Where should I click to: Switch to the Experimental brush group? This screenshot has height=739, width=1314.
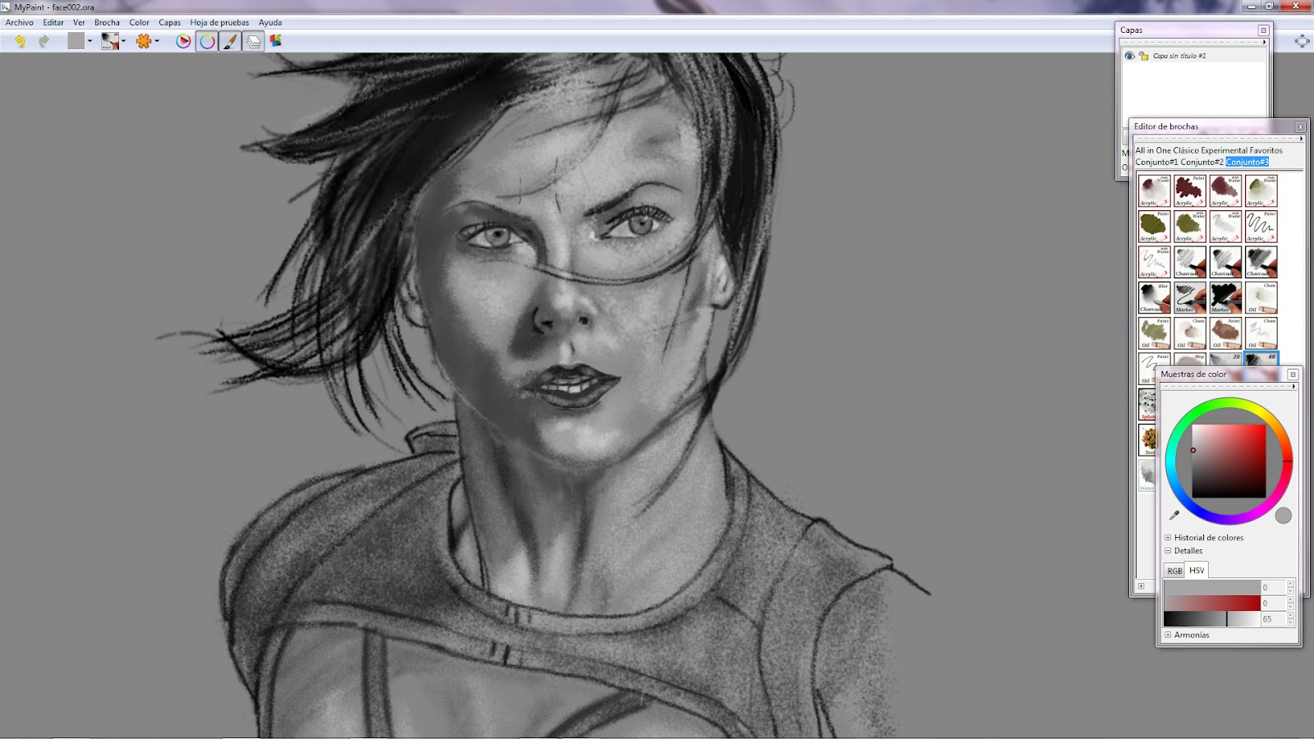[x=1224, y=150]
